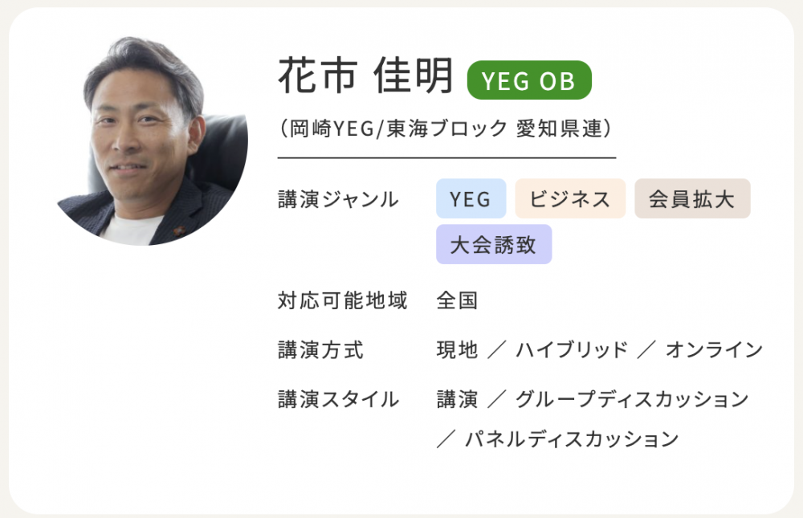Click the 対応可能地域 label
803x518 pixels.
click(x=343, y=300)
